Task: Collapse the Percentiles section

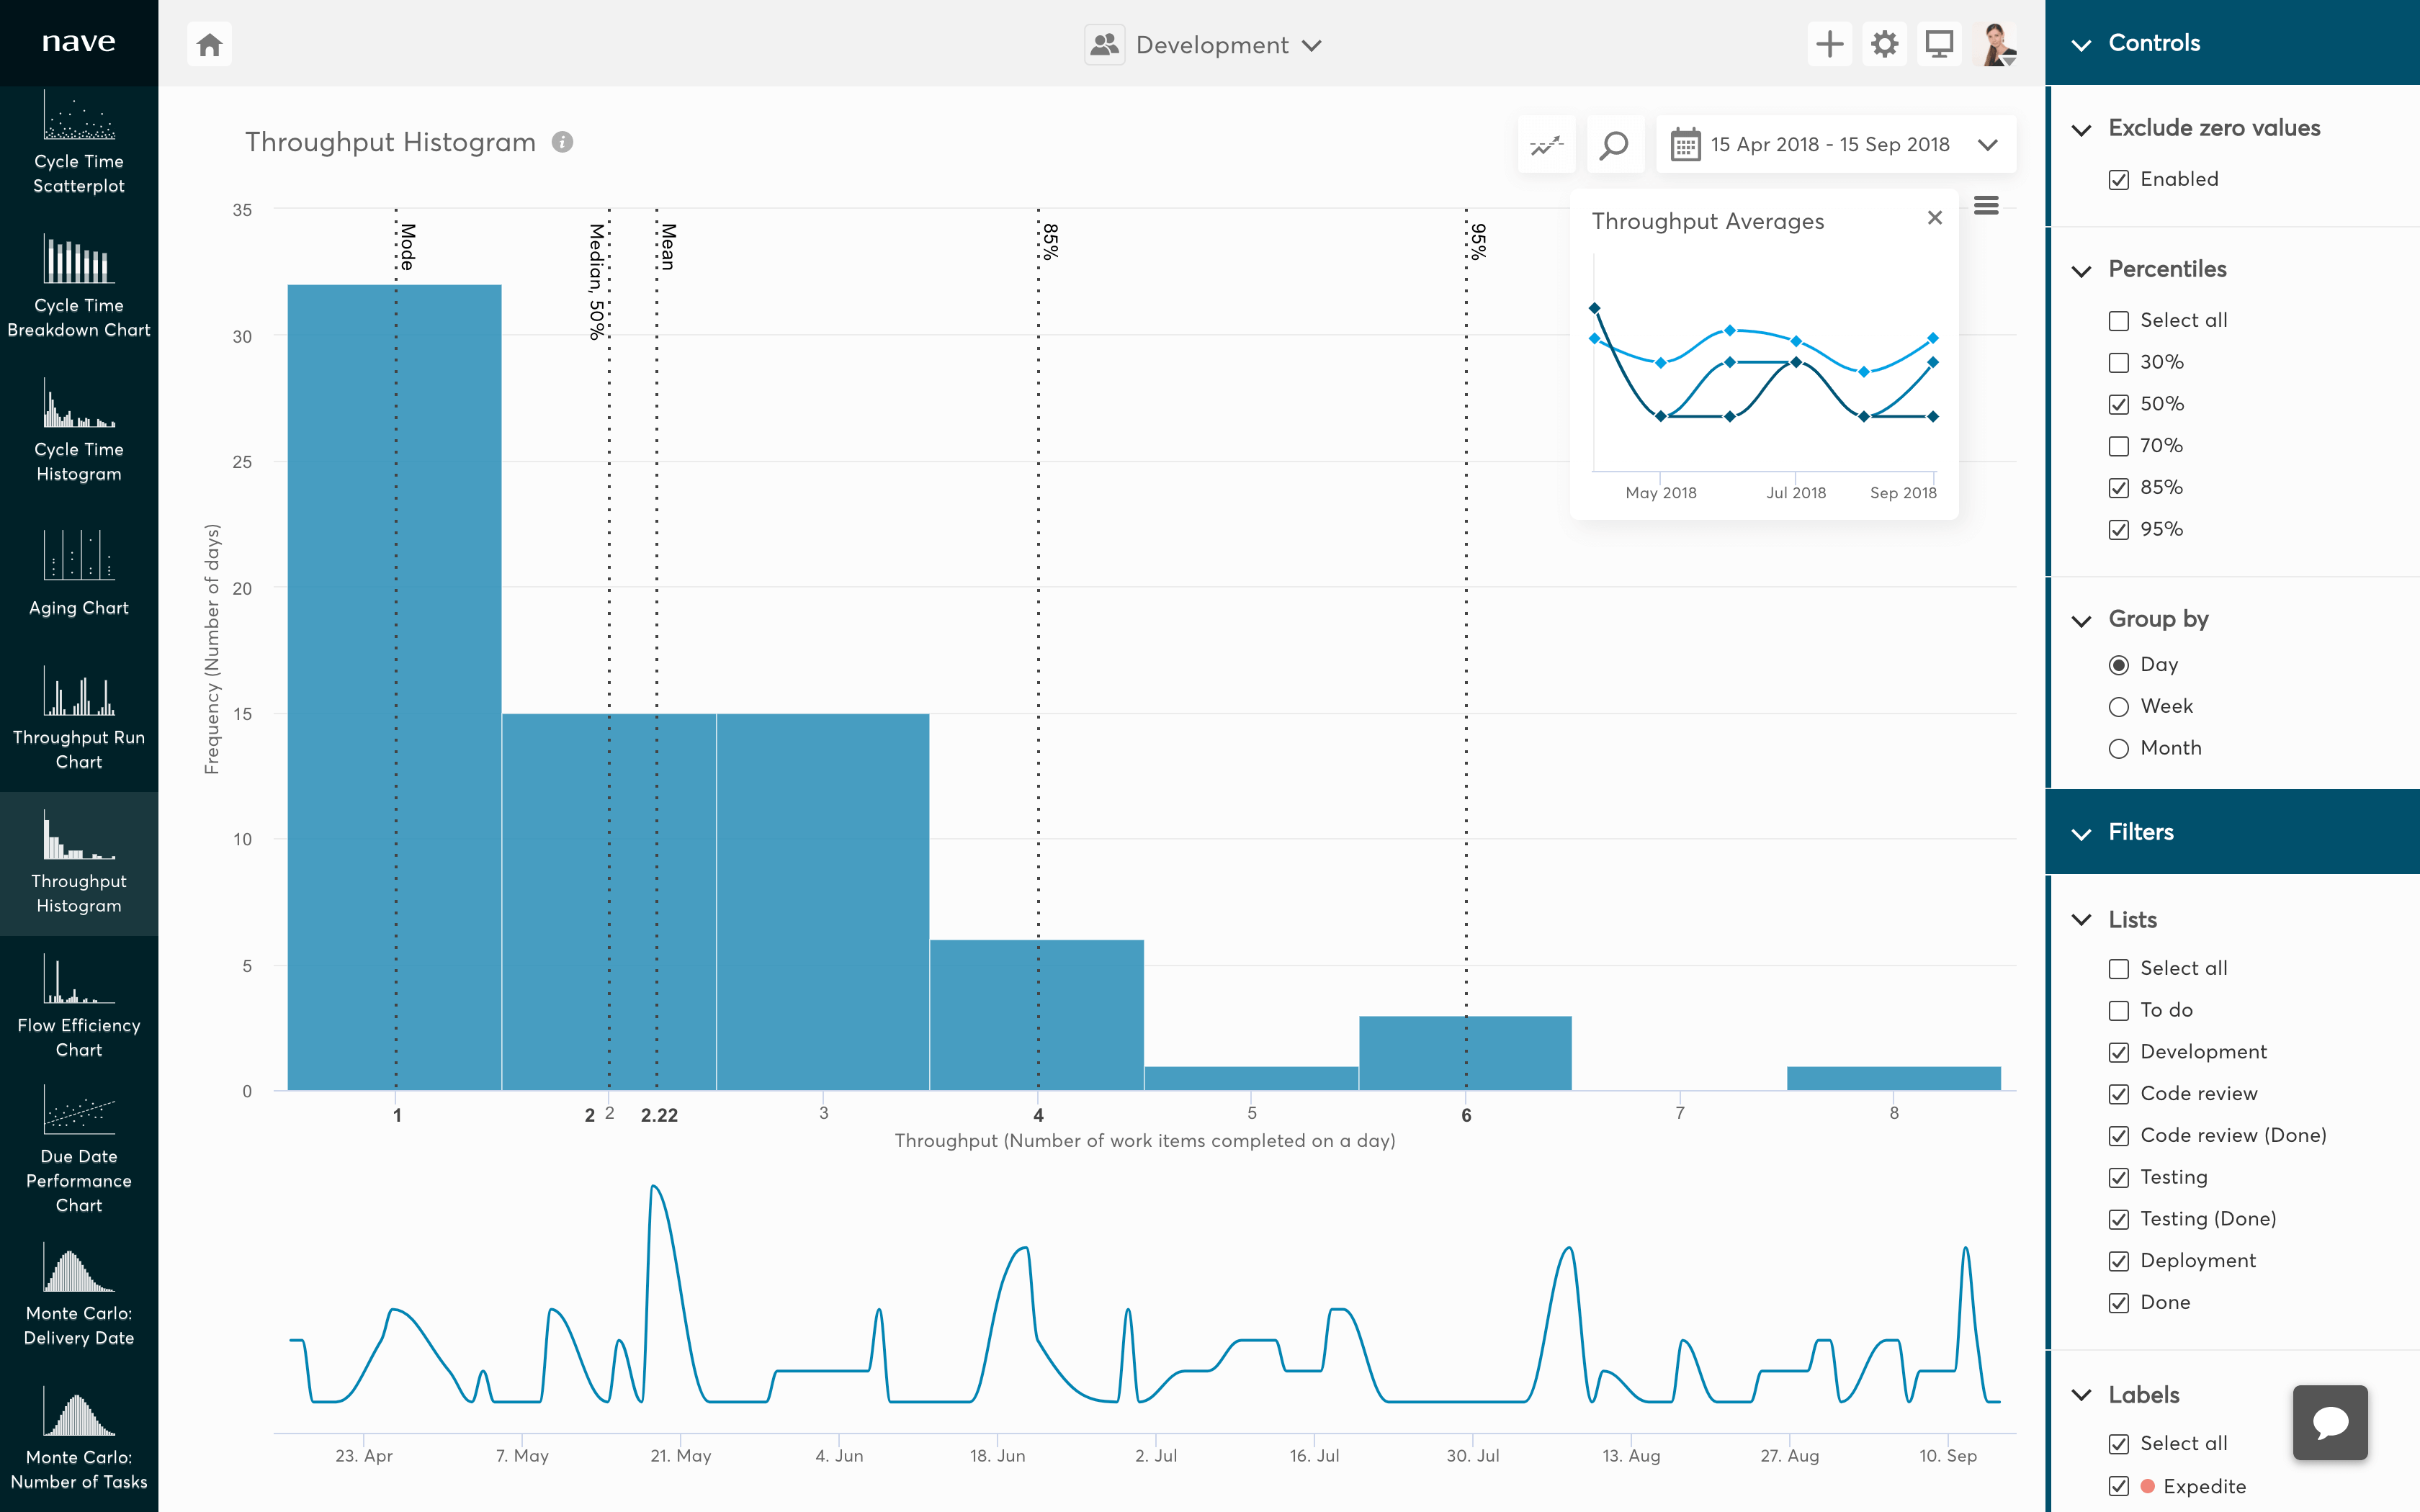Action: pyautogui.click(x=2083, y=270)
